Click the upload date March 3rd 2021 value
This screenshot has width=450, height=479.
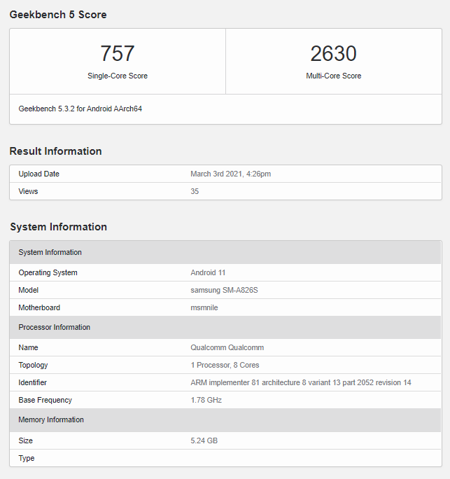tap(230, 174)
